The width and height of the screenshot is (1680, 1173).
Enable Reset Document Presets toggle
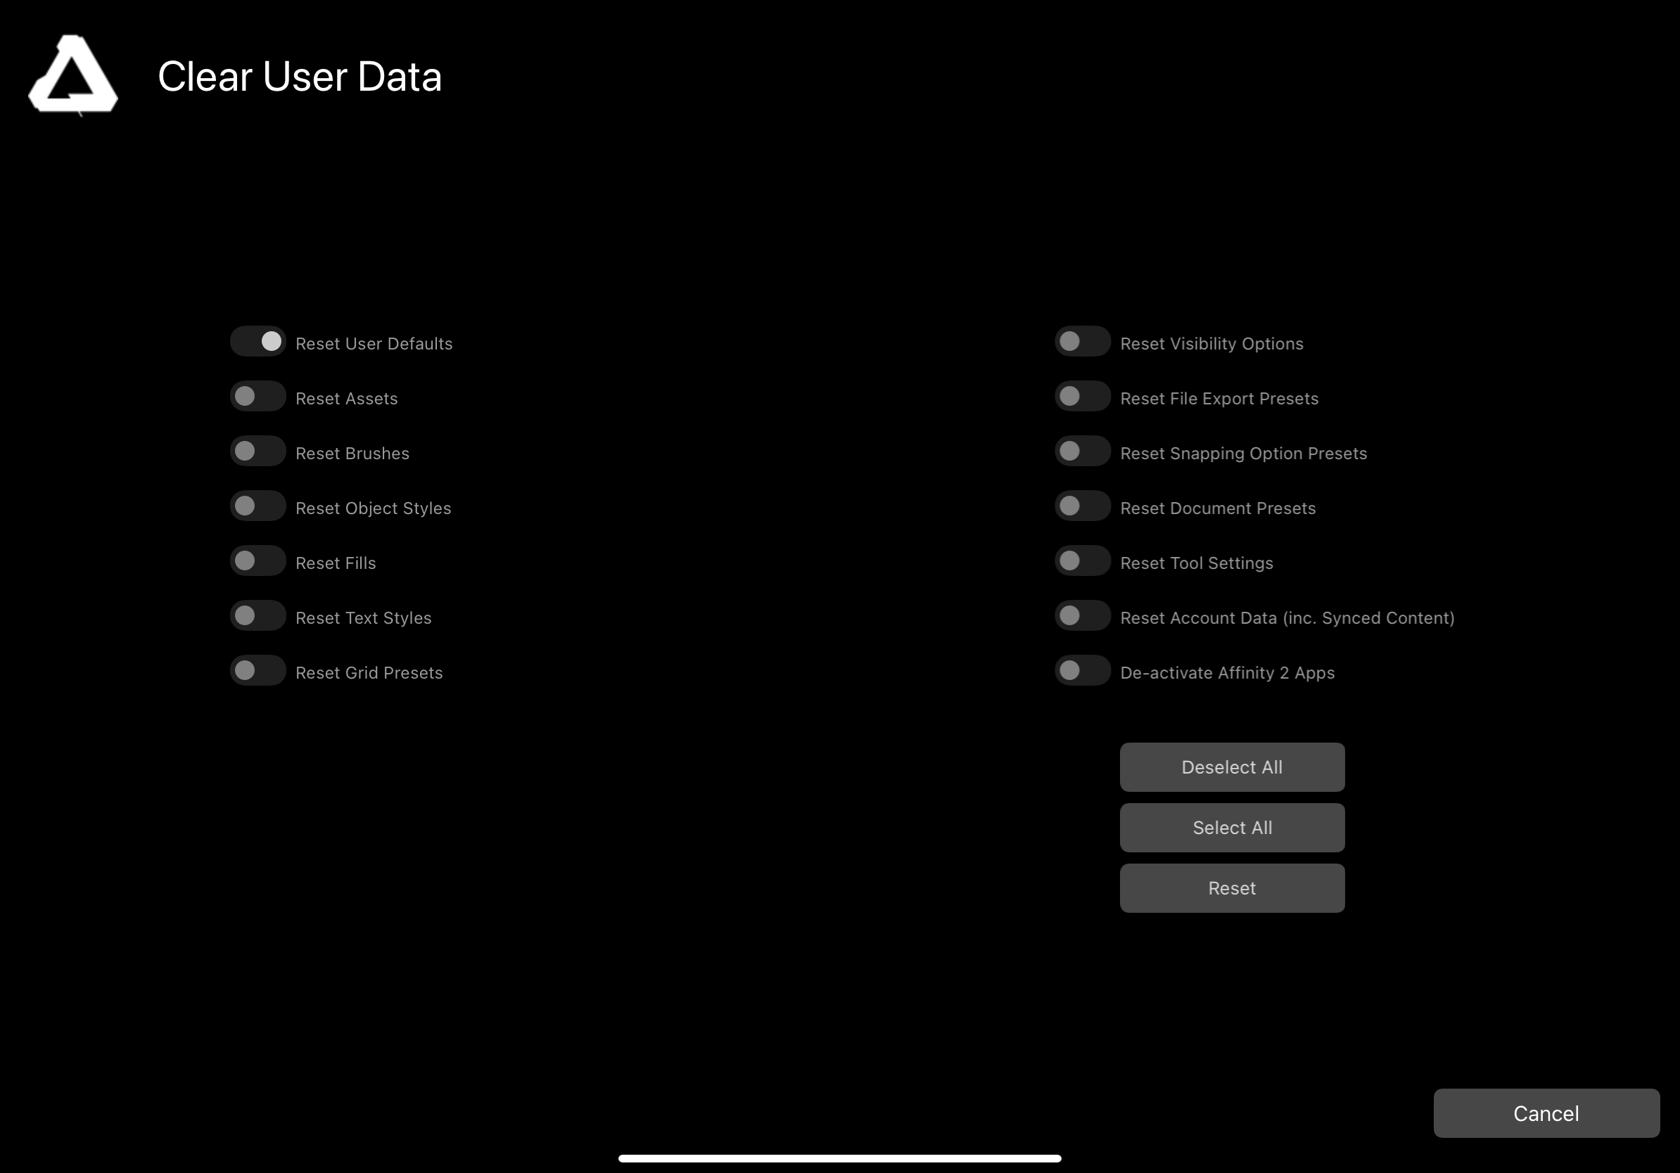pyautogui.click(x=1082, y=506)
